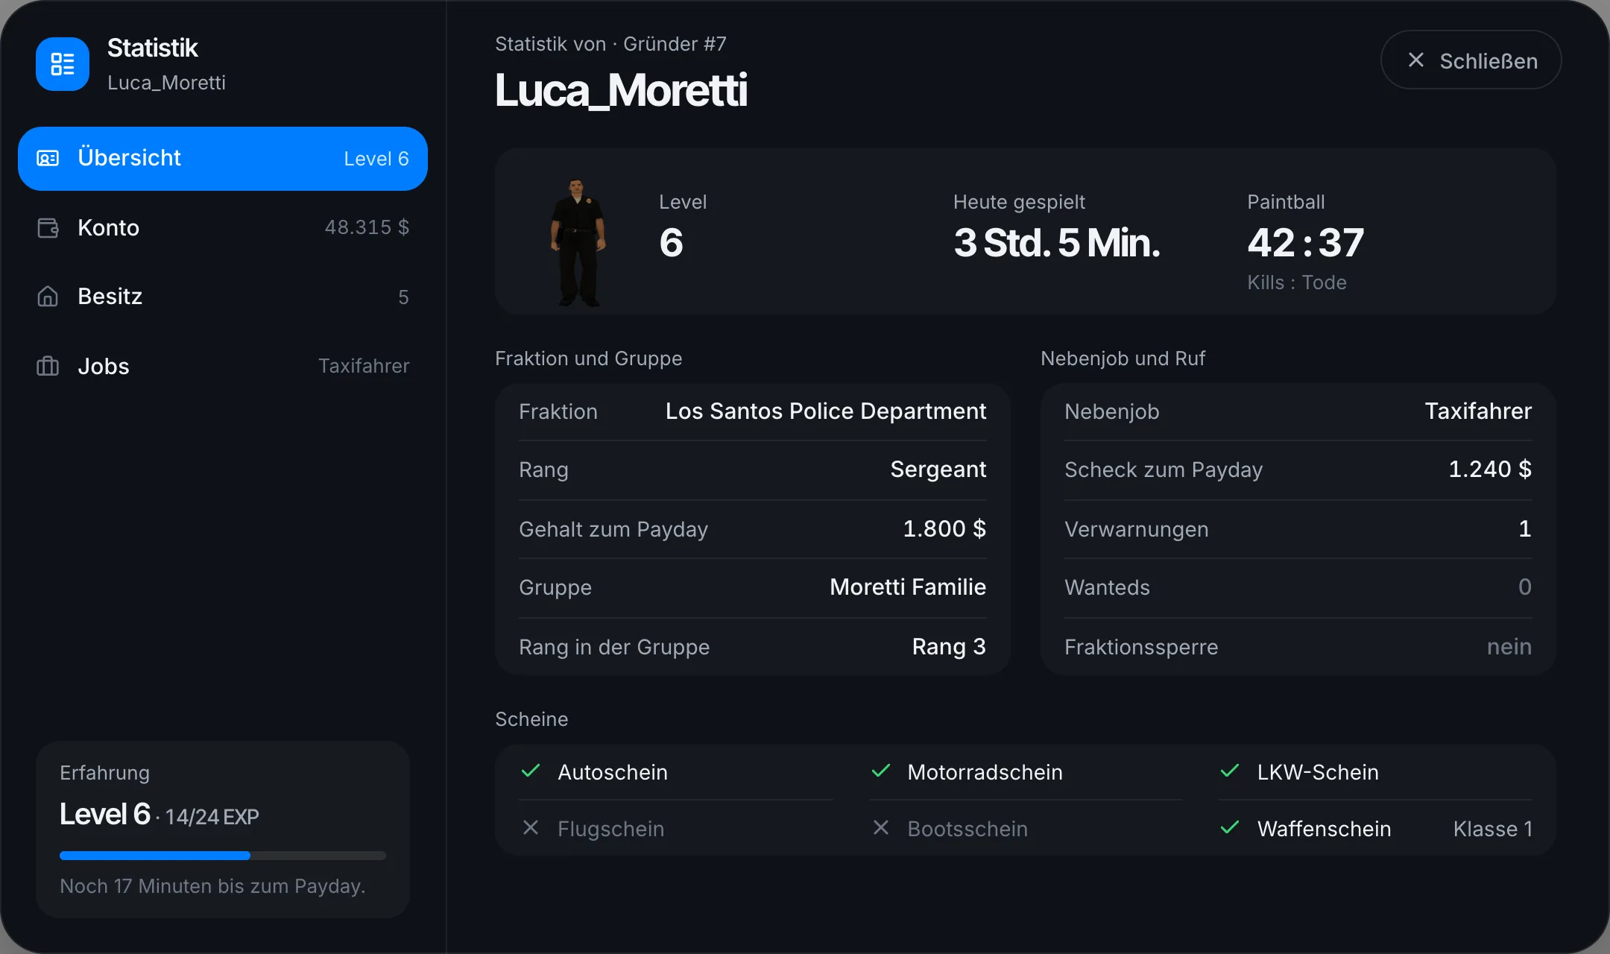Open the Besitz tab
This screenshot has height=954, width=1610.
[x=223, y=297]
